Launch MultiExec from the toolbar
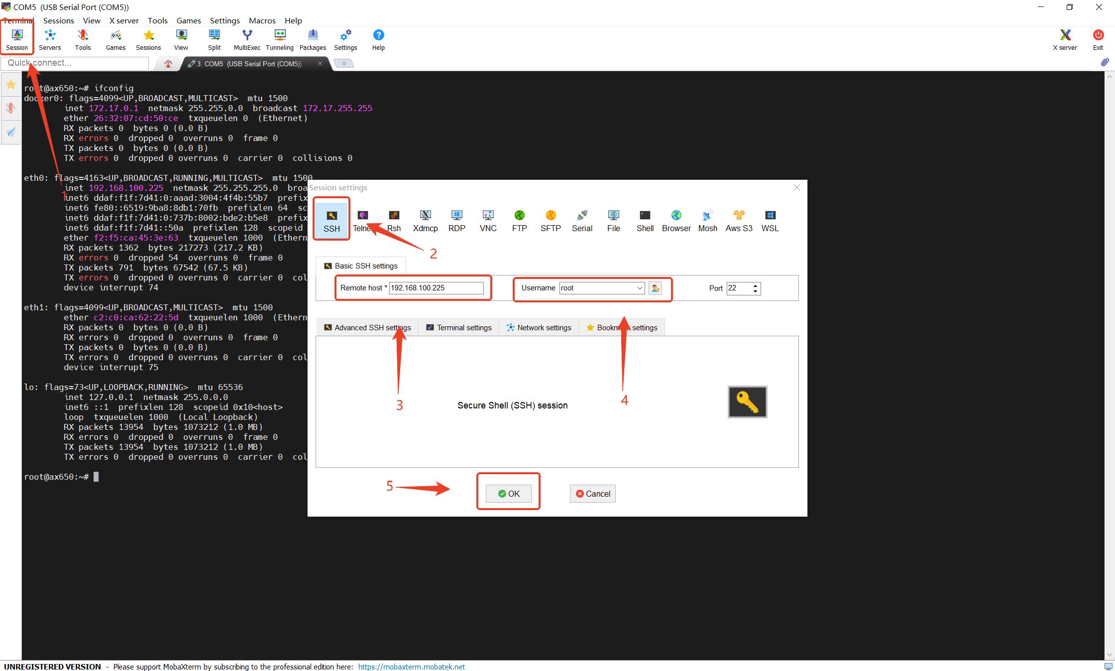 [247, 40]
